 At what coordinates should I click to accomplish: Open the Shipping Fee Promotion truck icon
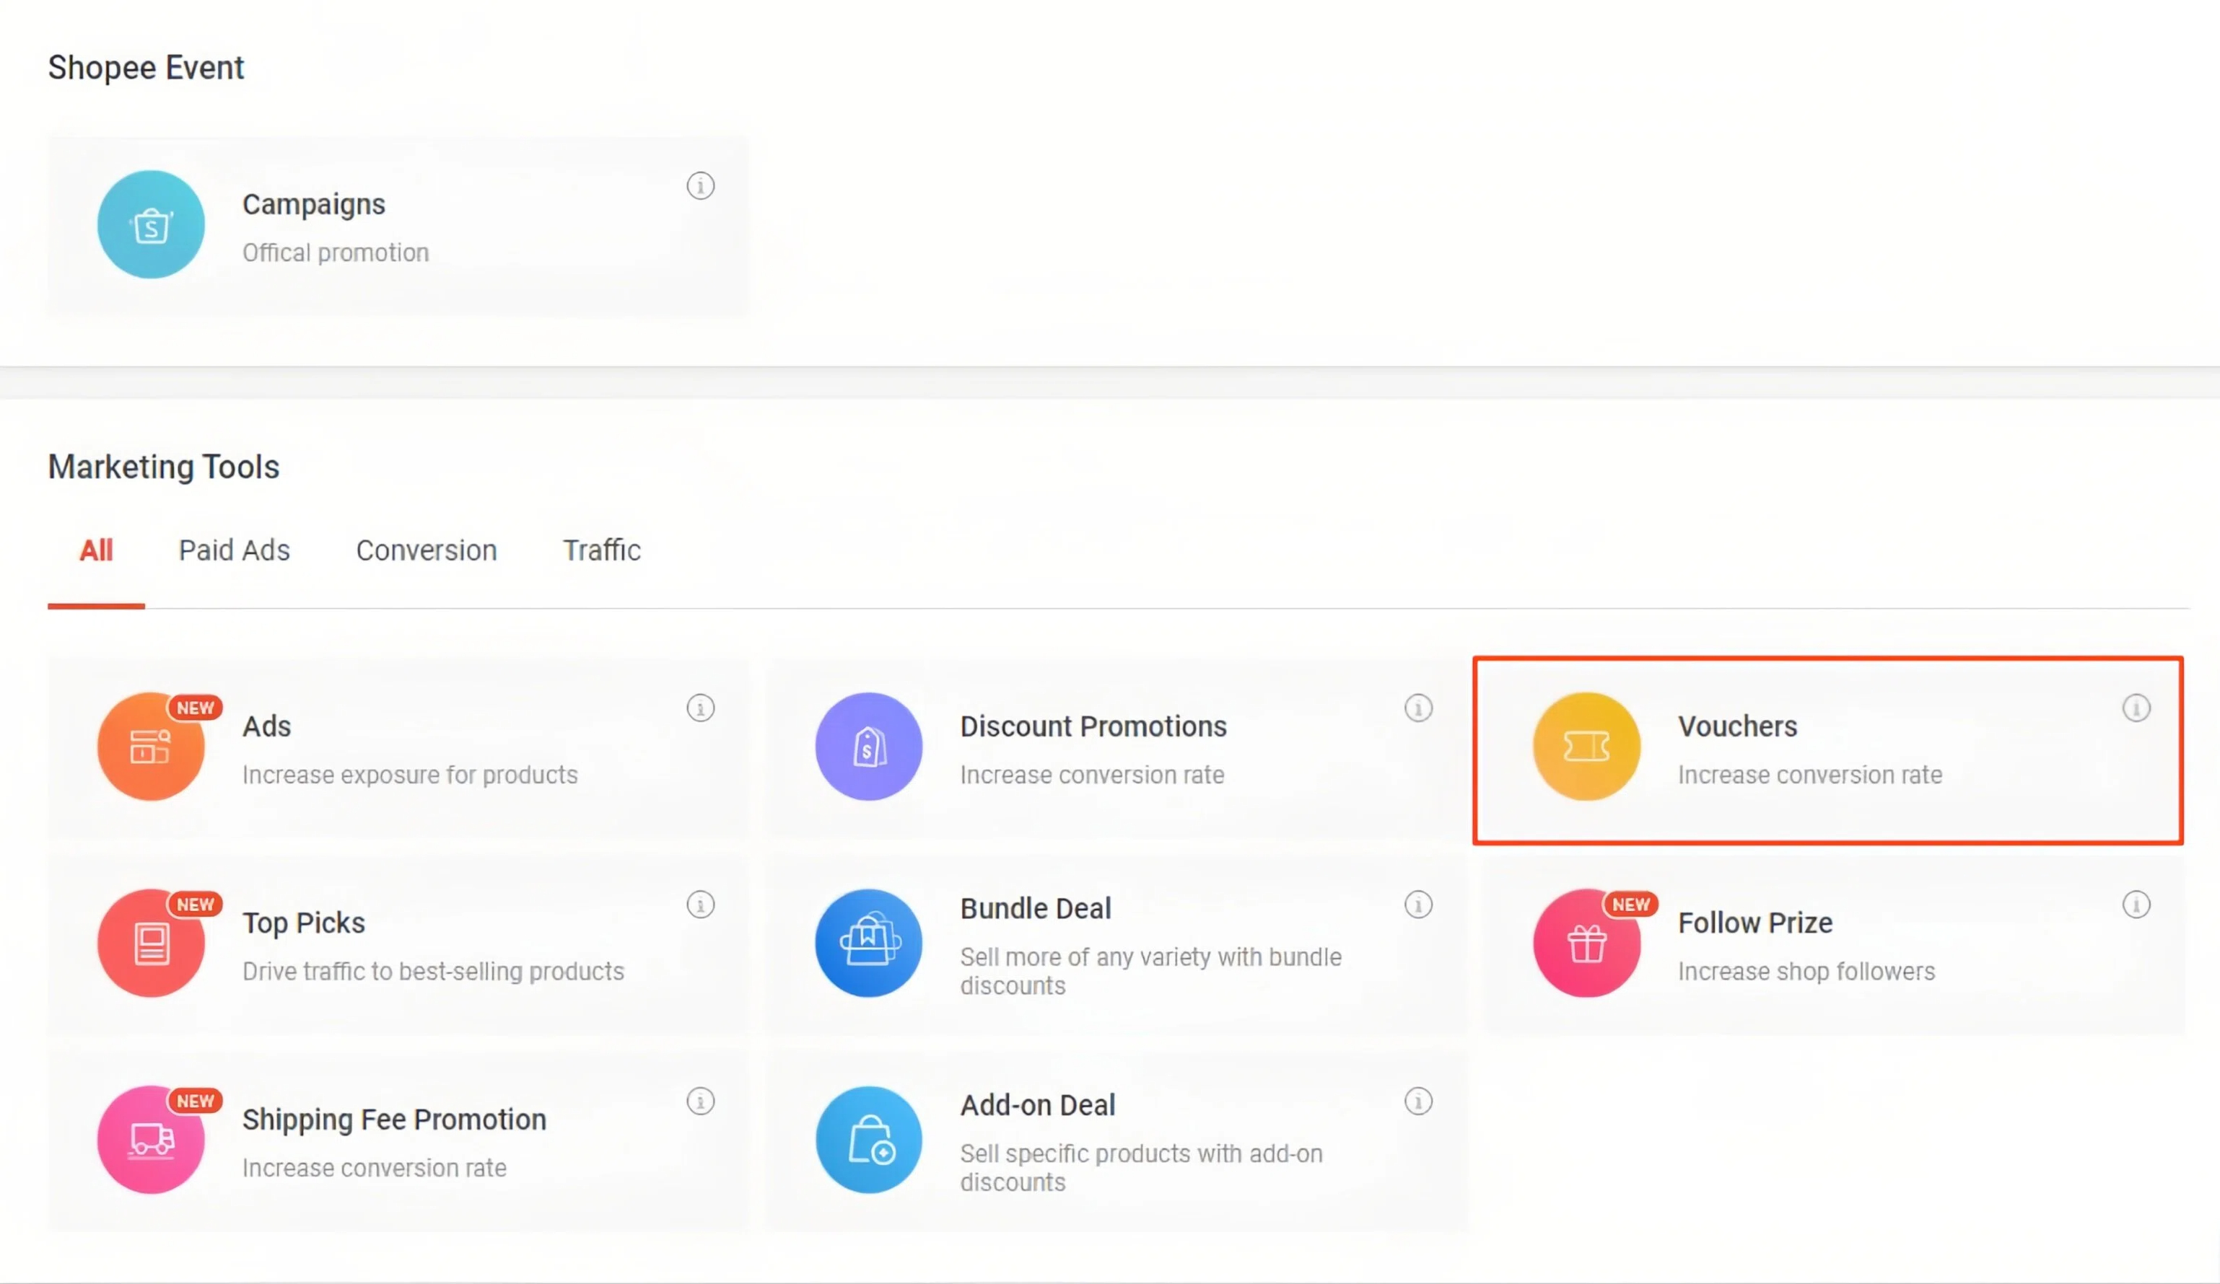(x=151, y=1139)
